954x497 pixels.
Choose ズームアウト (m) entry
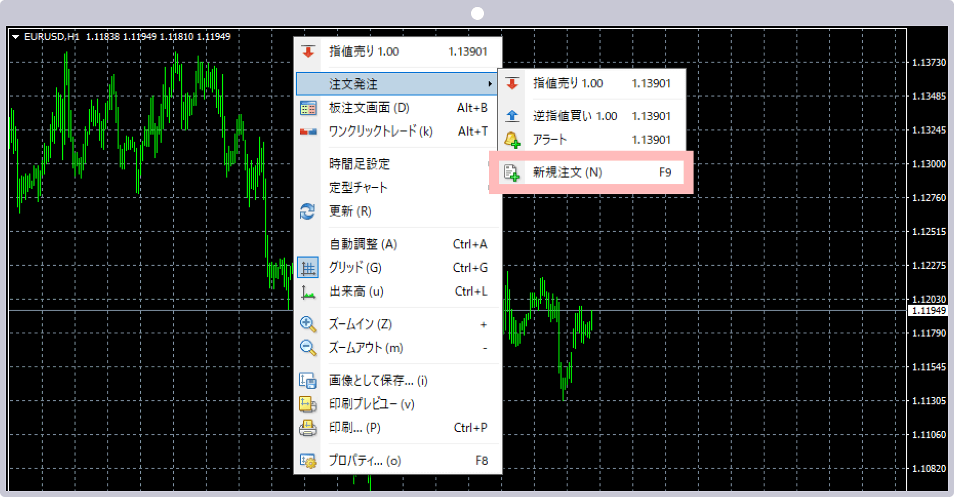(397, 348)
